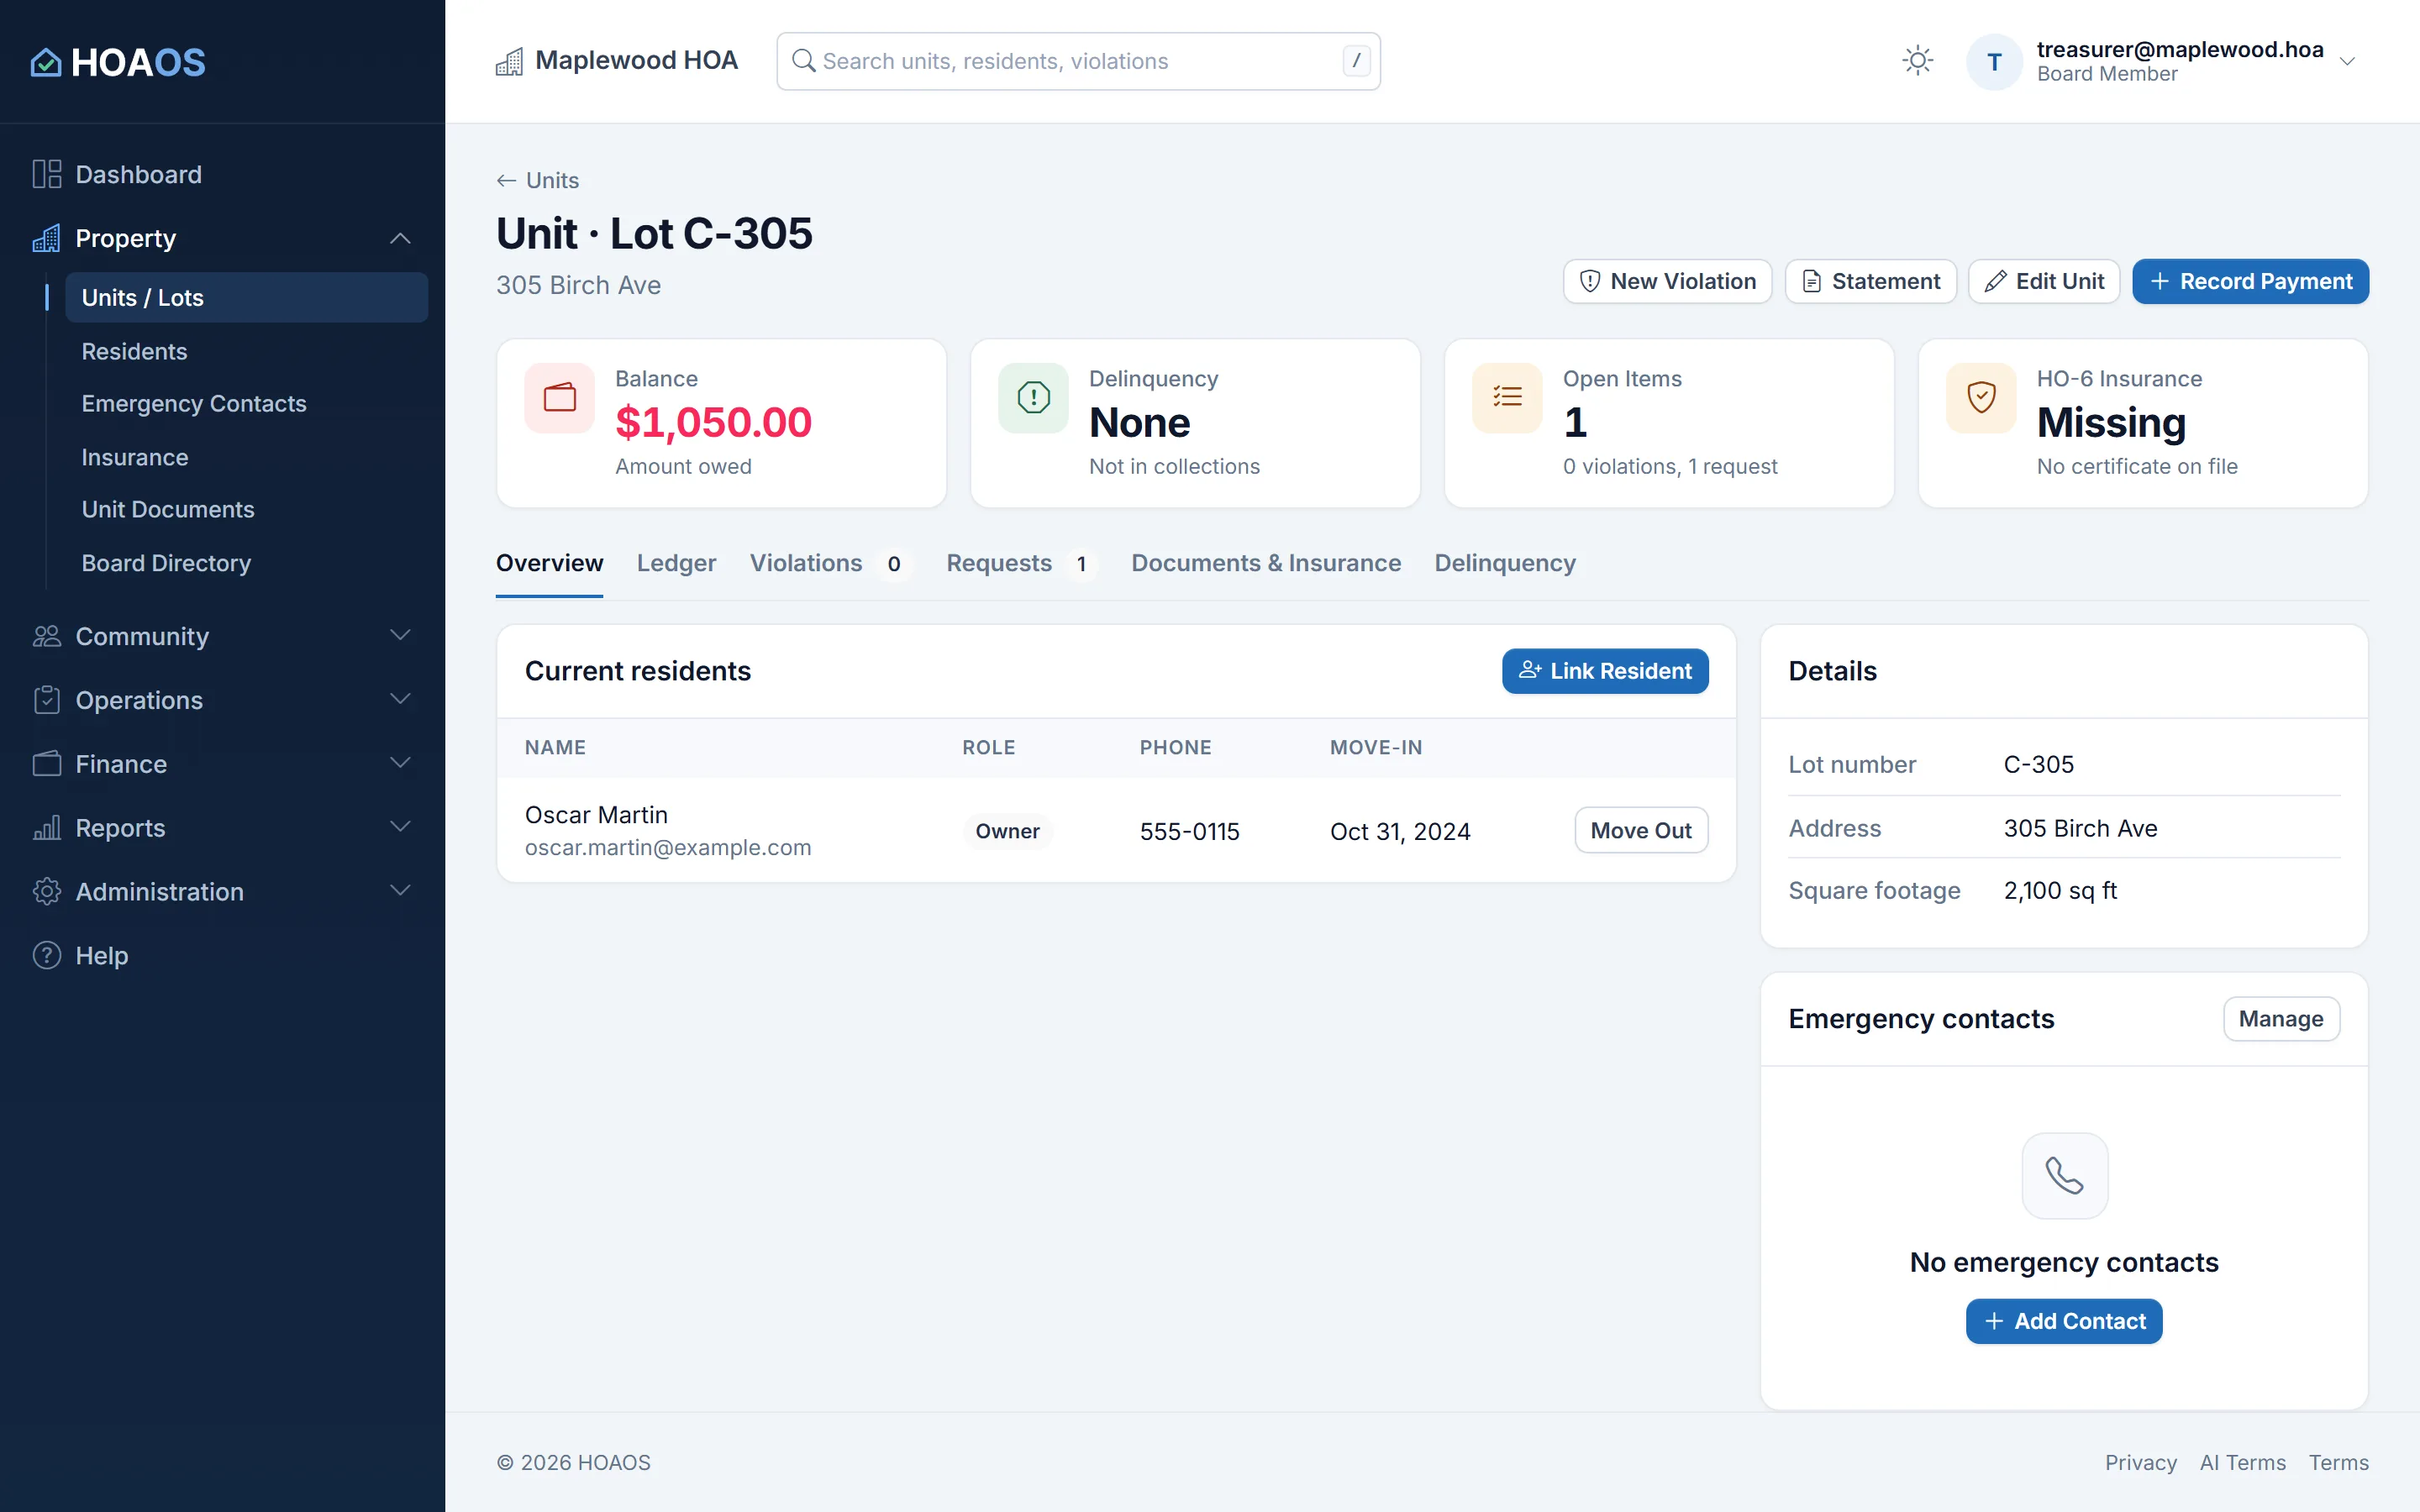Click the building icon beside Maplewood HOA

[509, 62]
